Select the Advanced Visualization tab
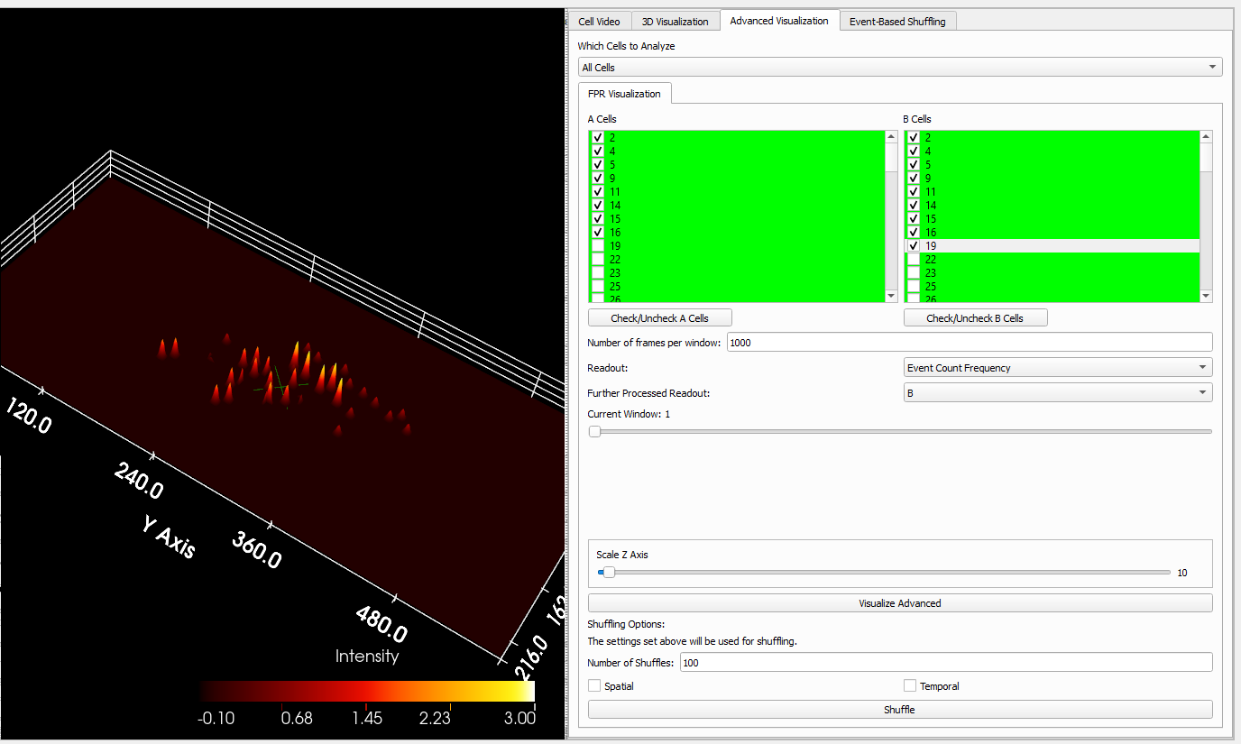 (779, 20)
